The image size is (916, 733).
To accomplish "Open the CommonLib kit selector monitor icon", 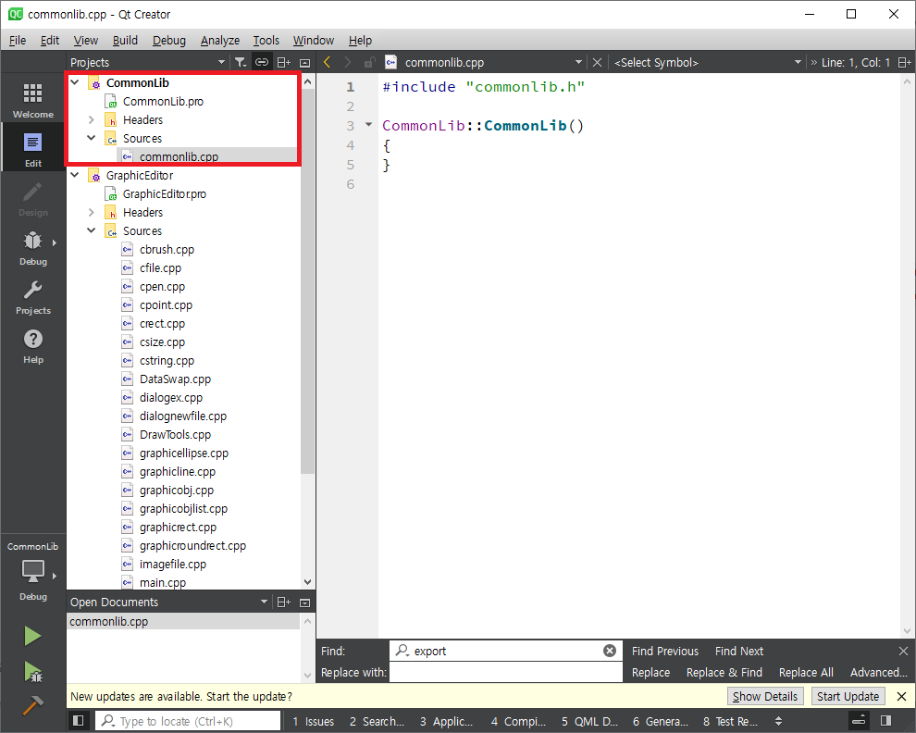I will 32,571.
